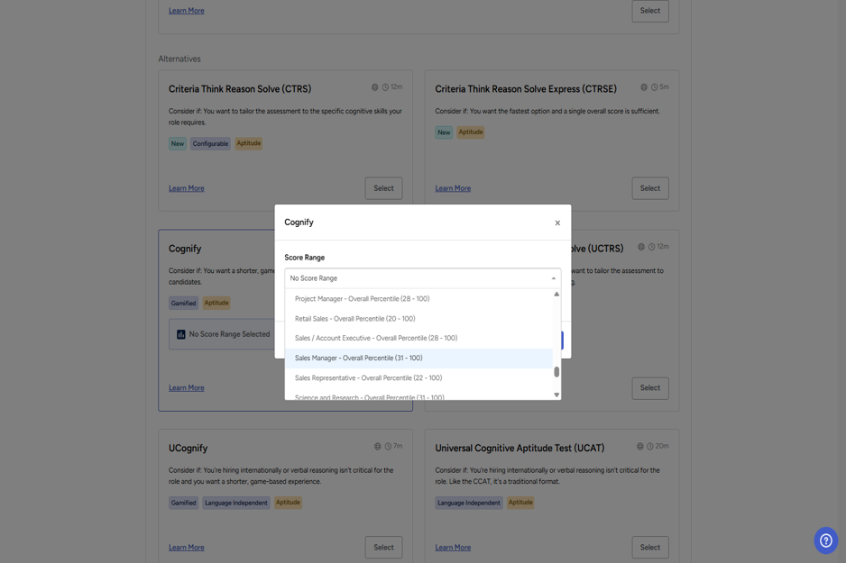This screenshot has width=846, height=563.
Task: Collapse the Score Range dropdown arrow
Action: (x=553, y=278)
